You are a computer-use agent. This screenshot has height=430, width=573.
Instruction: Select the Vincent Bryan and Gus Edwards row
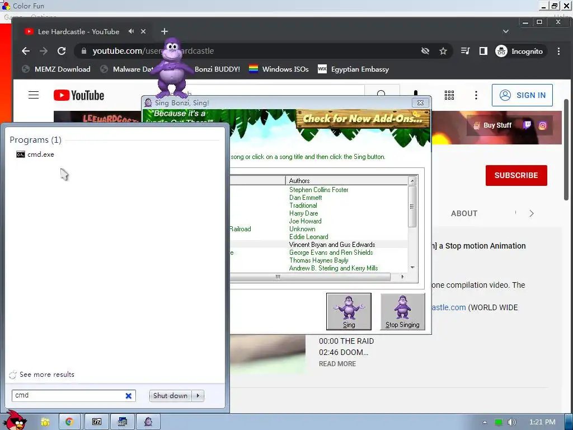point(318,245)
